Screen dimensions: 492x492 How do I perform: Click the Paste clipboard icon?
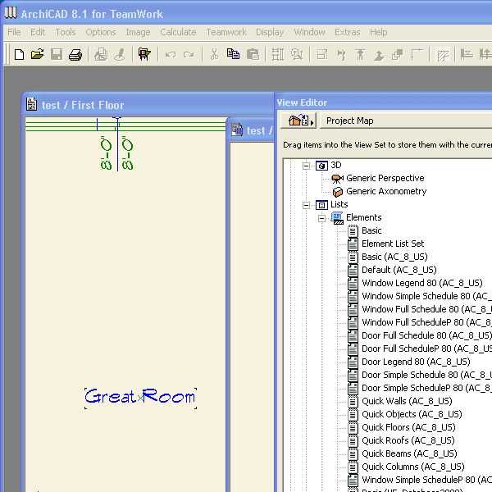coord(253,55)
